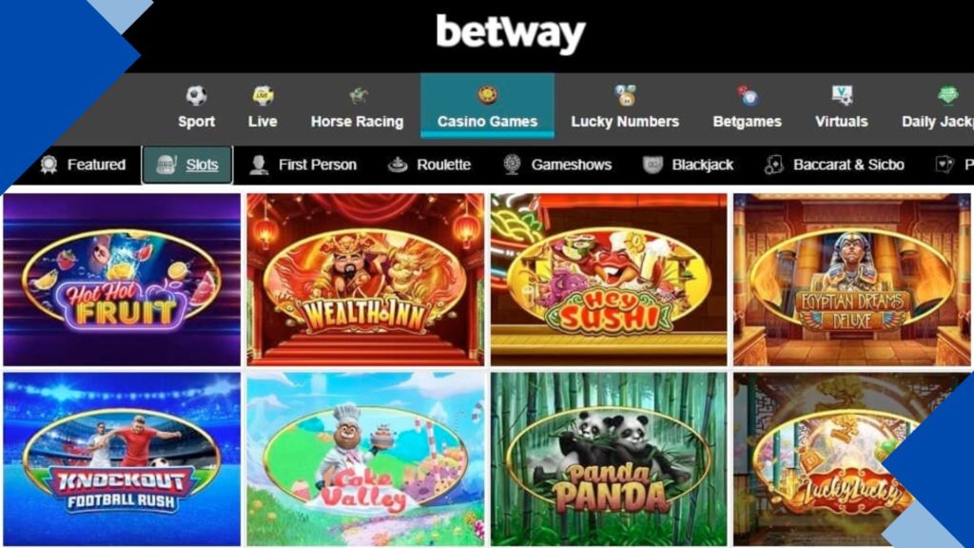Open the Betgames dice icon
Image resolution: width=974 pixels, height=548 pixels.
[748, 96]
